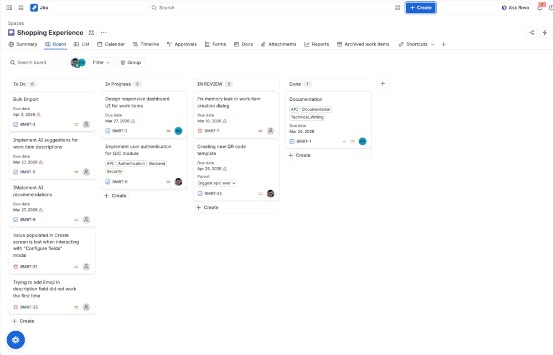The height and width of the screenshot is (355, 553).
Task: Click assignee photo on BMBT-25
Action: click(271, 193)
